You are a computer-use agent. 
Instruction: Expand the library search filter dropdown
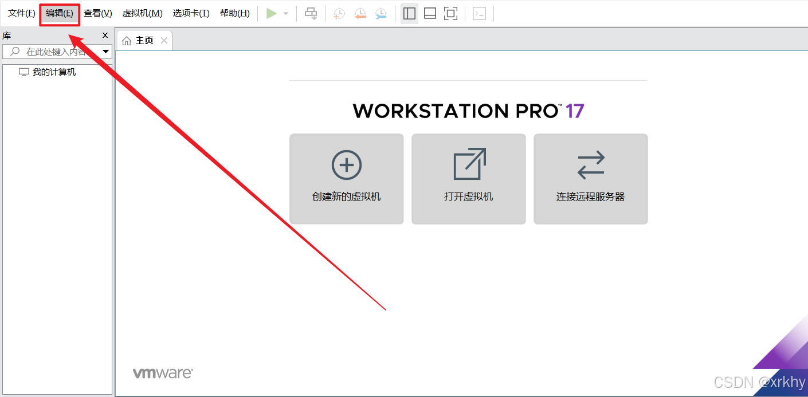click(x=106, y=52)
